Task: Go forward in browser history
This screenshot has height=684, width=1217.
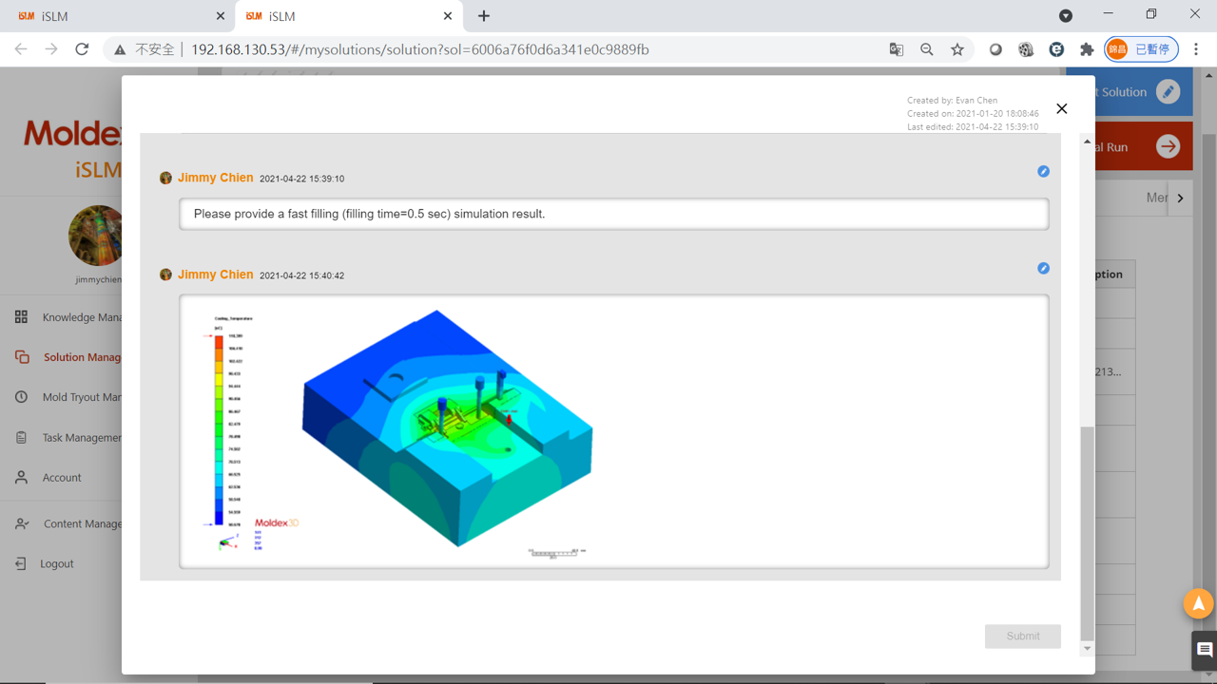Action: (x=51, y=49)
